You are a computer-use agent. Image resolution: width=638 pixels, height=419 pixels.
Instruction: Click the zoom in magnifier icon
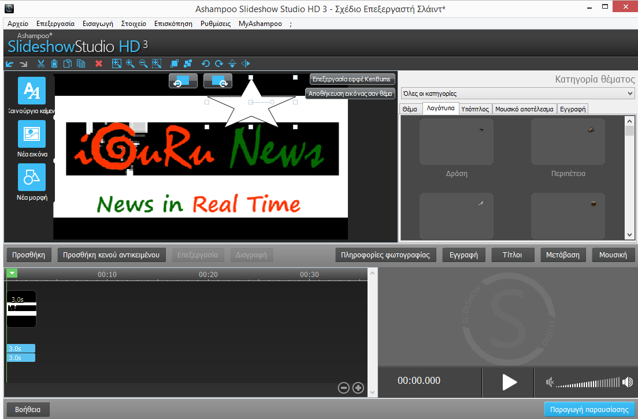click(130, 63)
